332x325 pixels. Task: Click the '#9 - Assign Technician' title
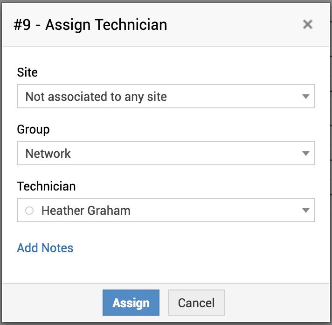[x=91, y=24]
